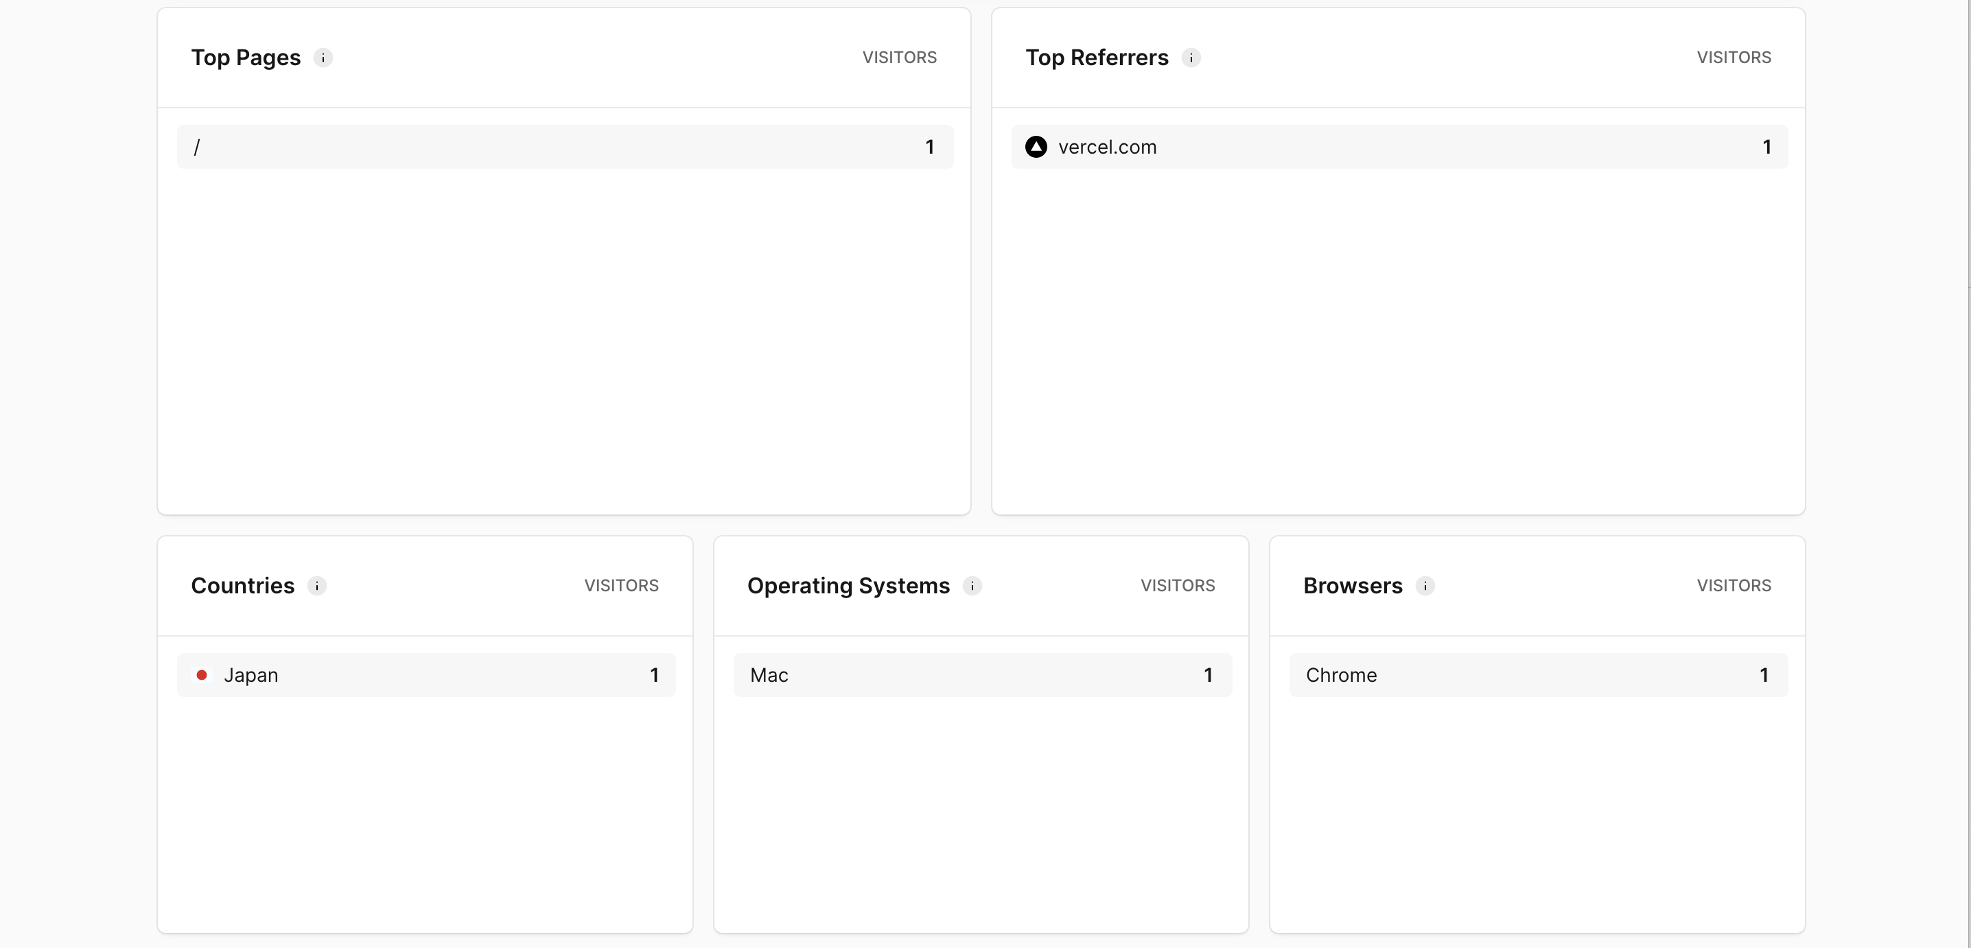Click info icon next to Top Pages
This screenshot has height=948, width=1971.
[323, 58]
